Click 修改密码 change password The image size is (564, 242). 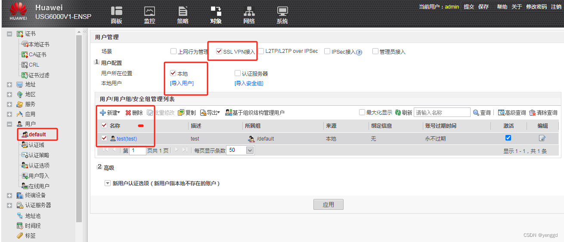[536, 7]
